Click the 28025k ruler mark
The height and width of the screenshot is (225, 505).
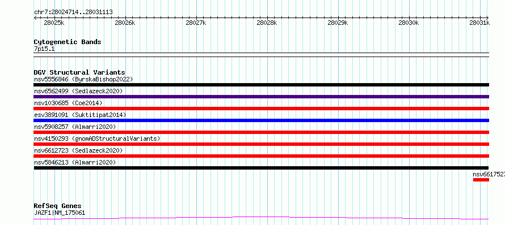click(54, 23)
